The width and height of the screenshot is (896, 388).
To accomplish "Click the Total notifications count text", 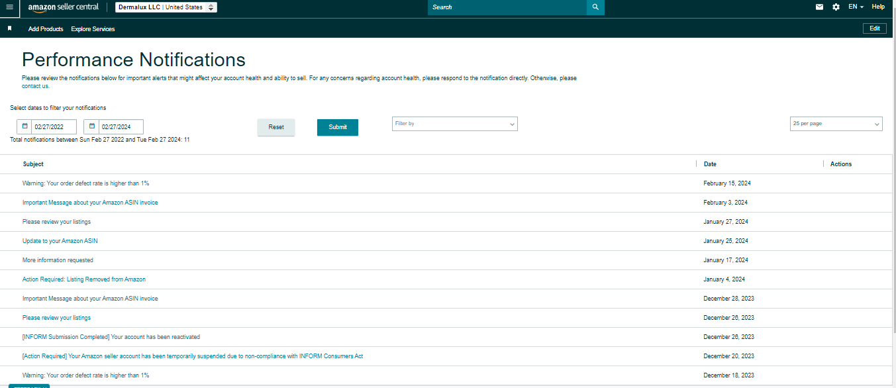I will tap(100, 140).
